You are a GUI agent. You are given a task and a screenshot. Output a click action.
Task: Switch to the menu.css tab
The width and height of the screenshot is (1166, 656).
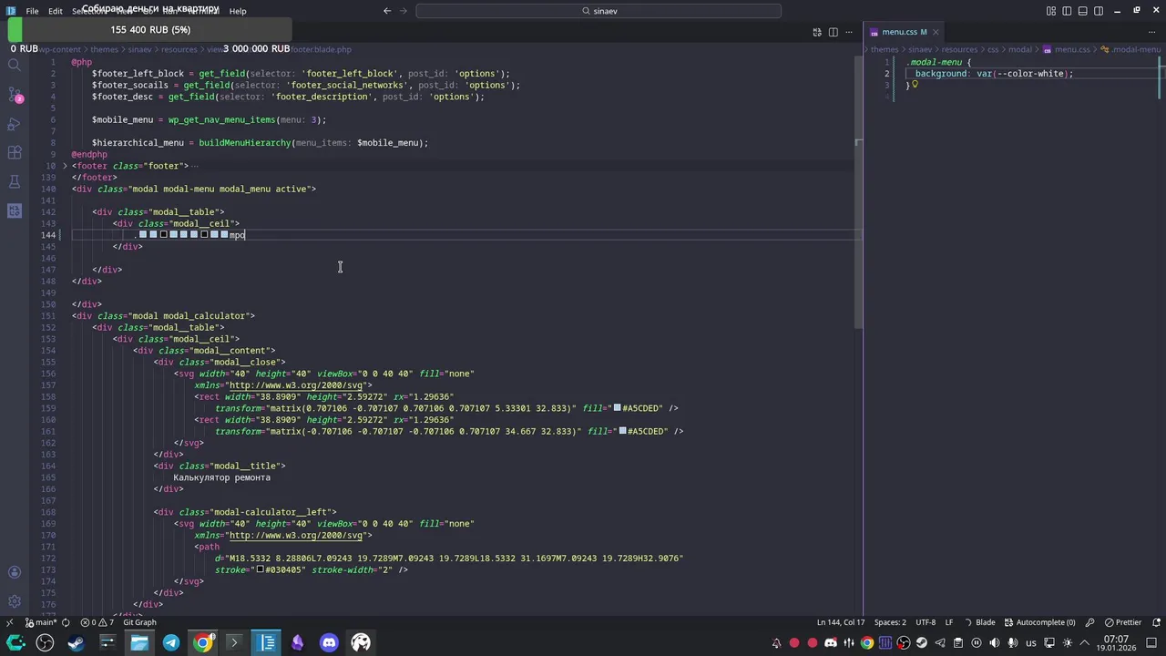(904, 32)
